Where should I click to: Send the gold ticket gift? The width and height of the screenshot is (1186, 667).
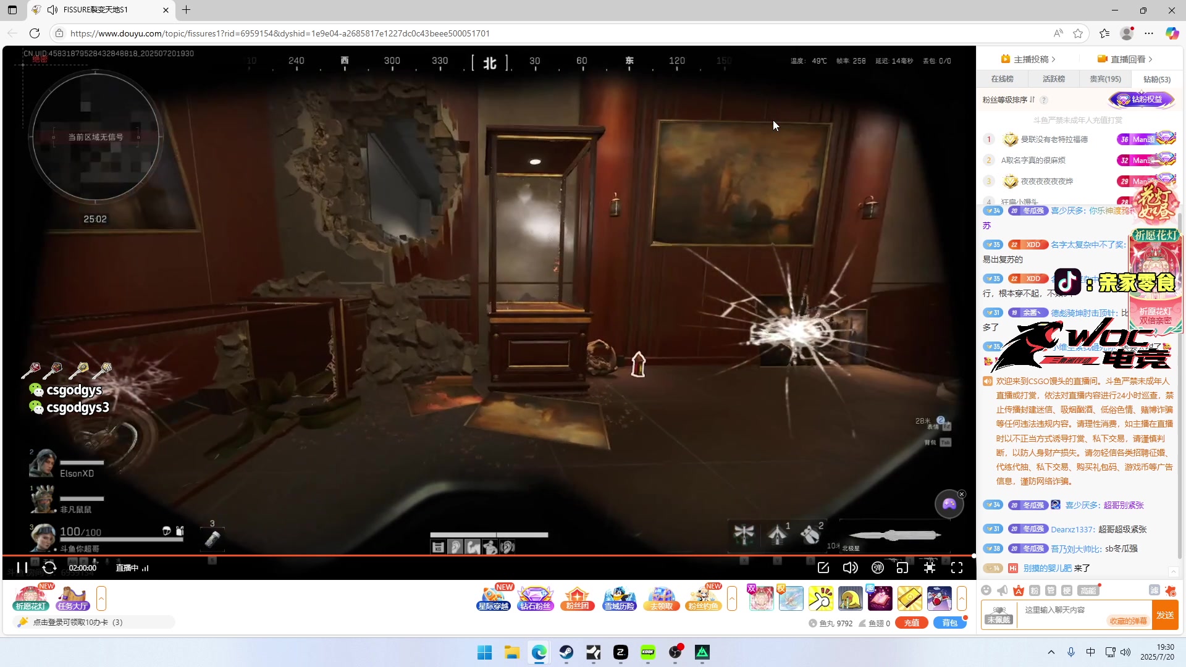pyautogui.click(x=909, y=598)
